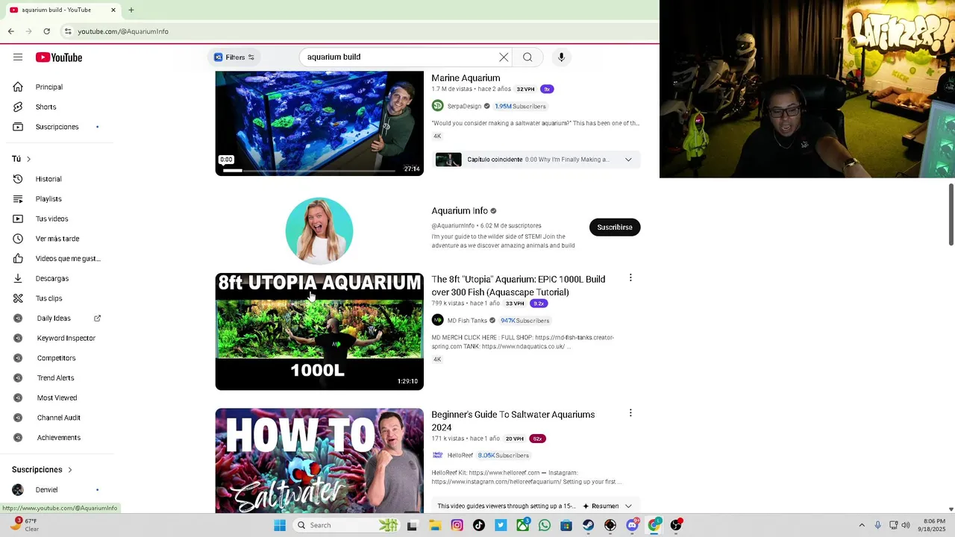The width and height of the screenshot is (955, 537).
Task: Clear the search box with X
Action: point(504,57)
